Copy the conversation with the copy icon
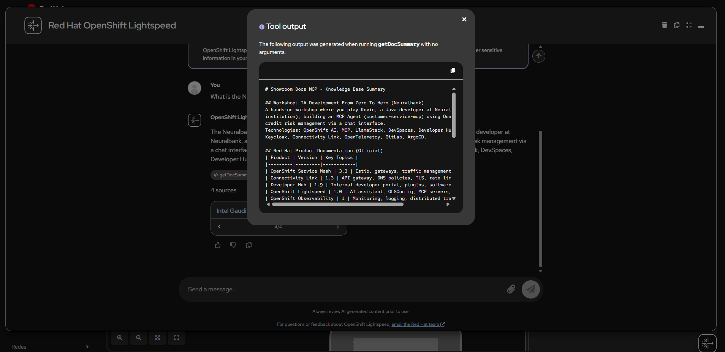The width and height of the screenshot is (725, 352). [676, 25]
